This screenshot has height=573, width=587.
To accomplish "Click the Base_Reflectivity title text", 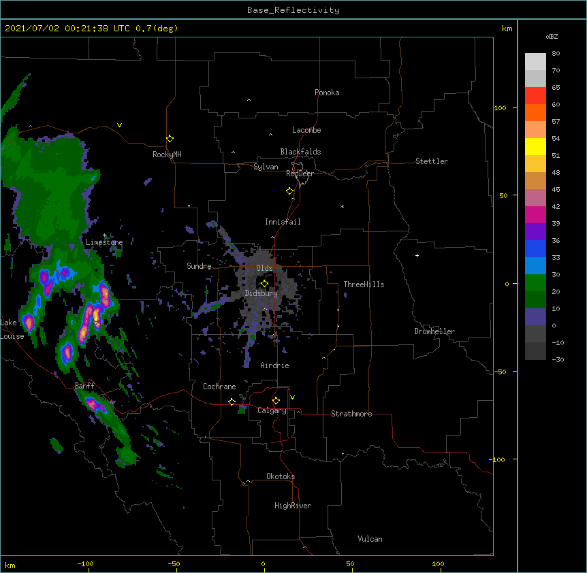I will click(293, 10).
